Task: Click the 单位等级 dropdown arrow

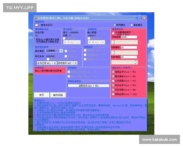Action: point(61,51)
